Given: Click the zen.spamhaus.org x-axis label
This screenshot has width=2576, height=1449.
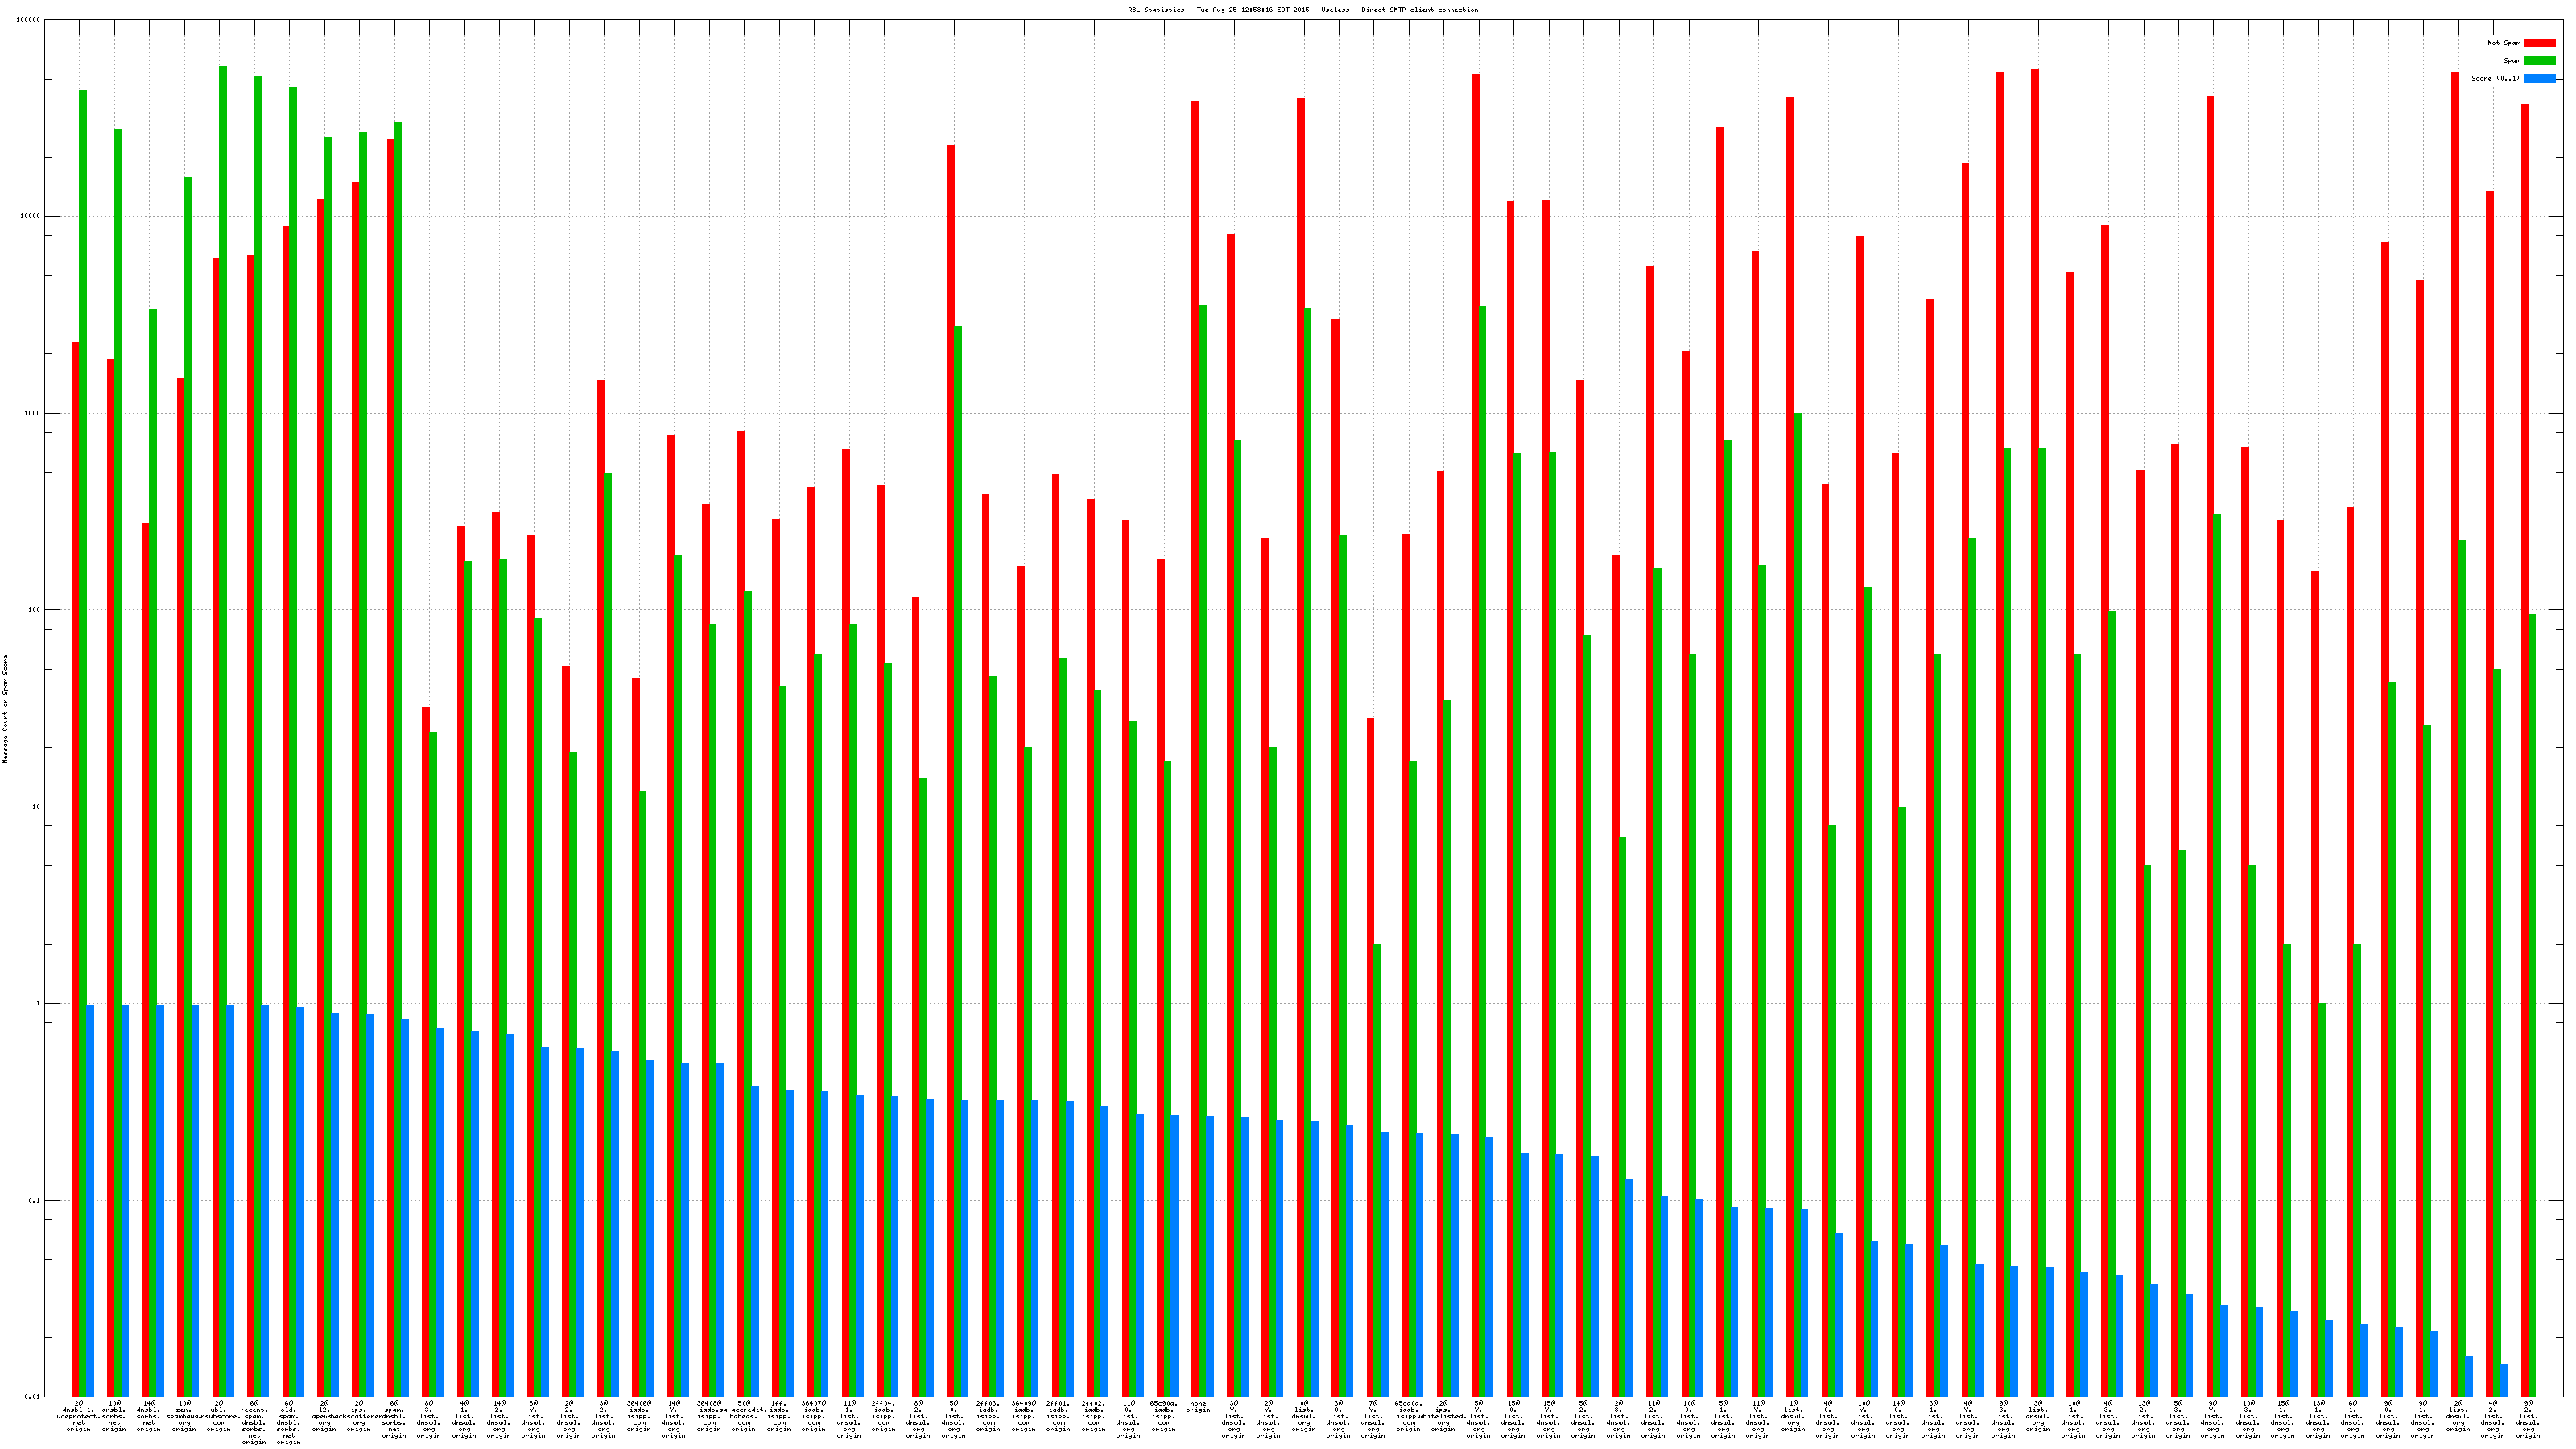Looking at the screenshot, I should coord(184,1416).
